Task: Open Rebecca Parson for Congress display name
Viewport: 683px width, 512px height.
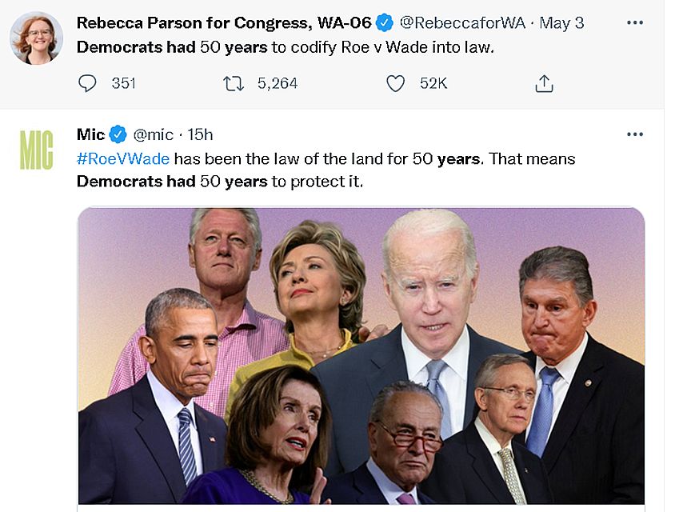Action: [x=224, y=22]
